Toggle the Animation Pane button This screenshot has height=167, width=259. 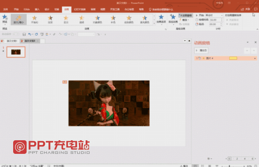click(x=186, y=15)
